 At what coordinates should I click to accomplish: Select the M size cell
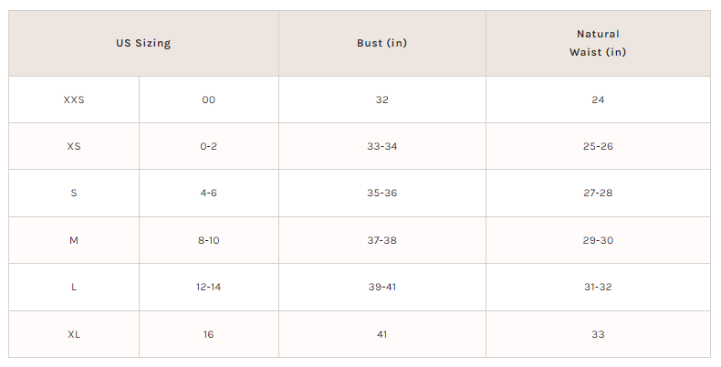coord(74,240)
